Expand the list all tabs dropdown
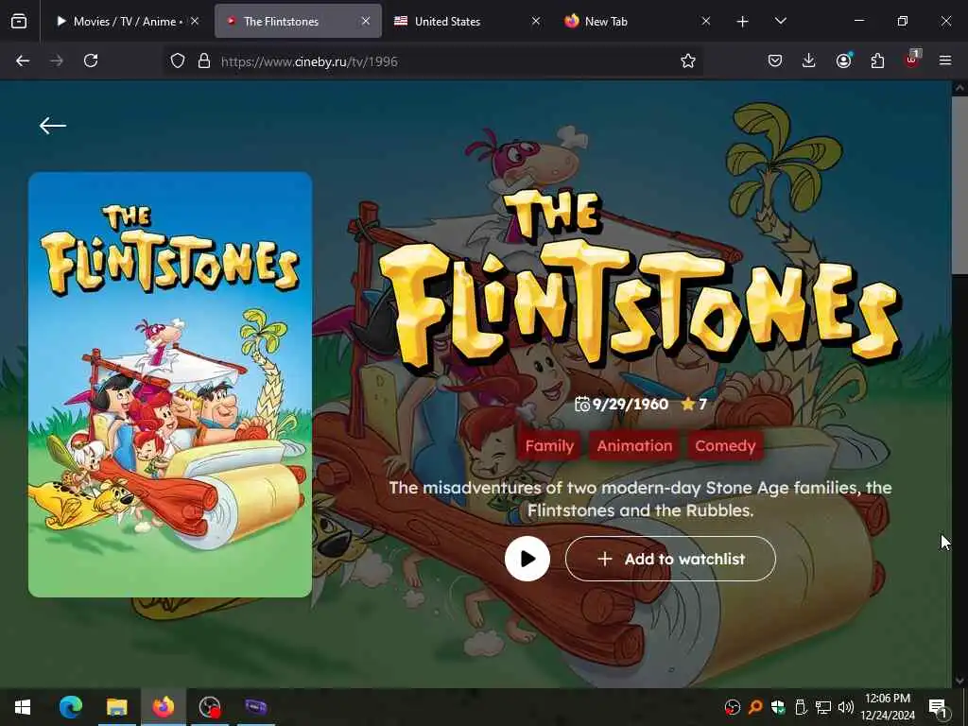 (780, 21)
